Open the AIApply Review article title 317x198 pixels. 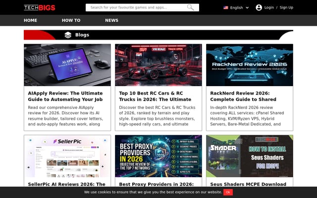[x=65, y=97]
